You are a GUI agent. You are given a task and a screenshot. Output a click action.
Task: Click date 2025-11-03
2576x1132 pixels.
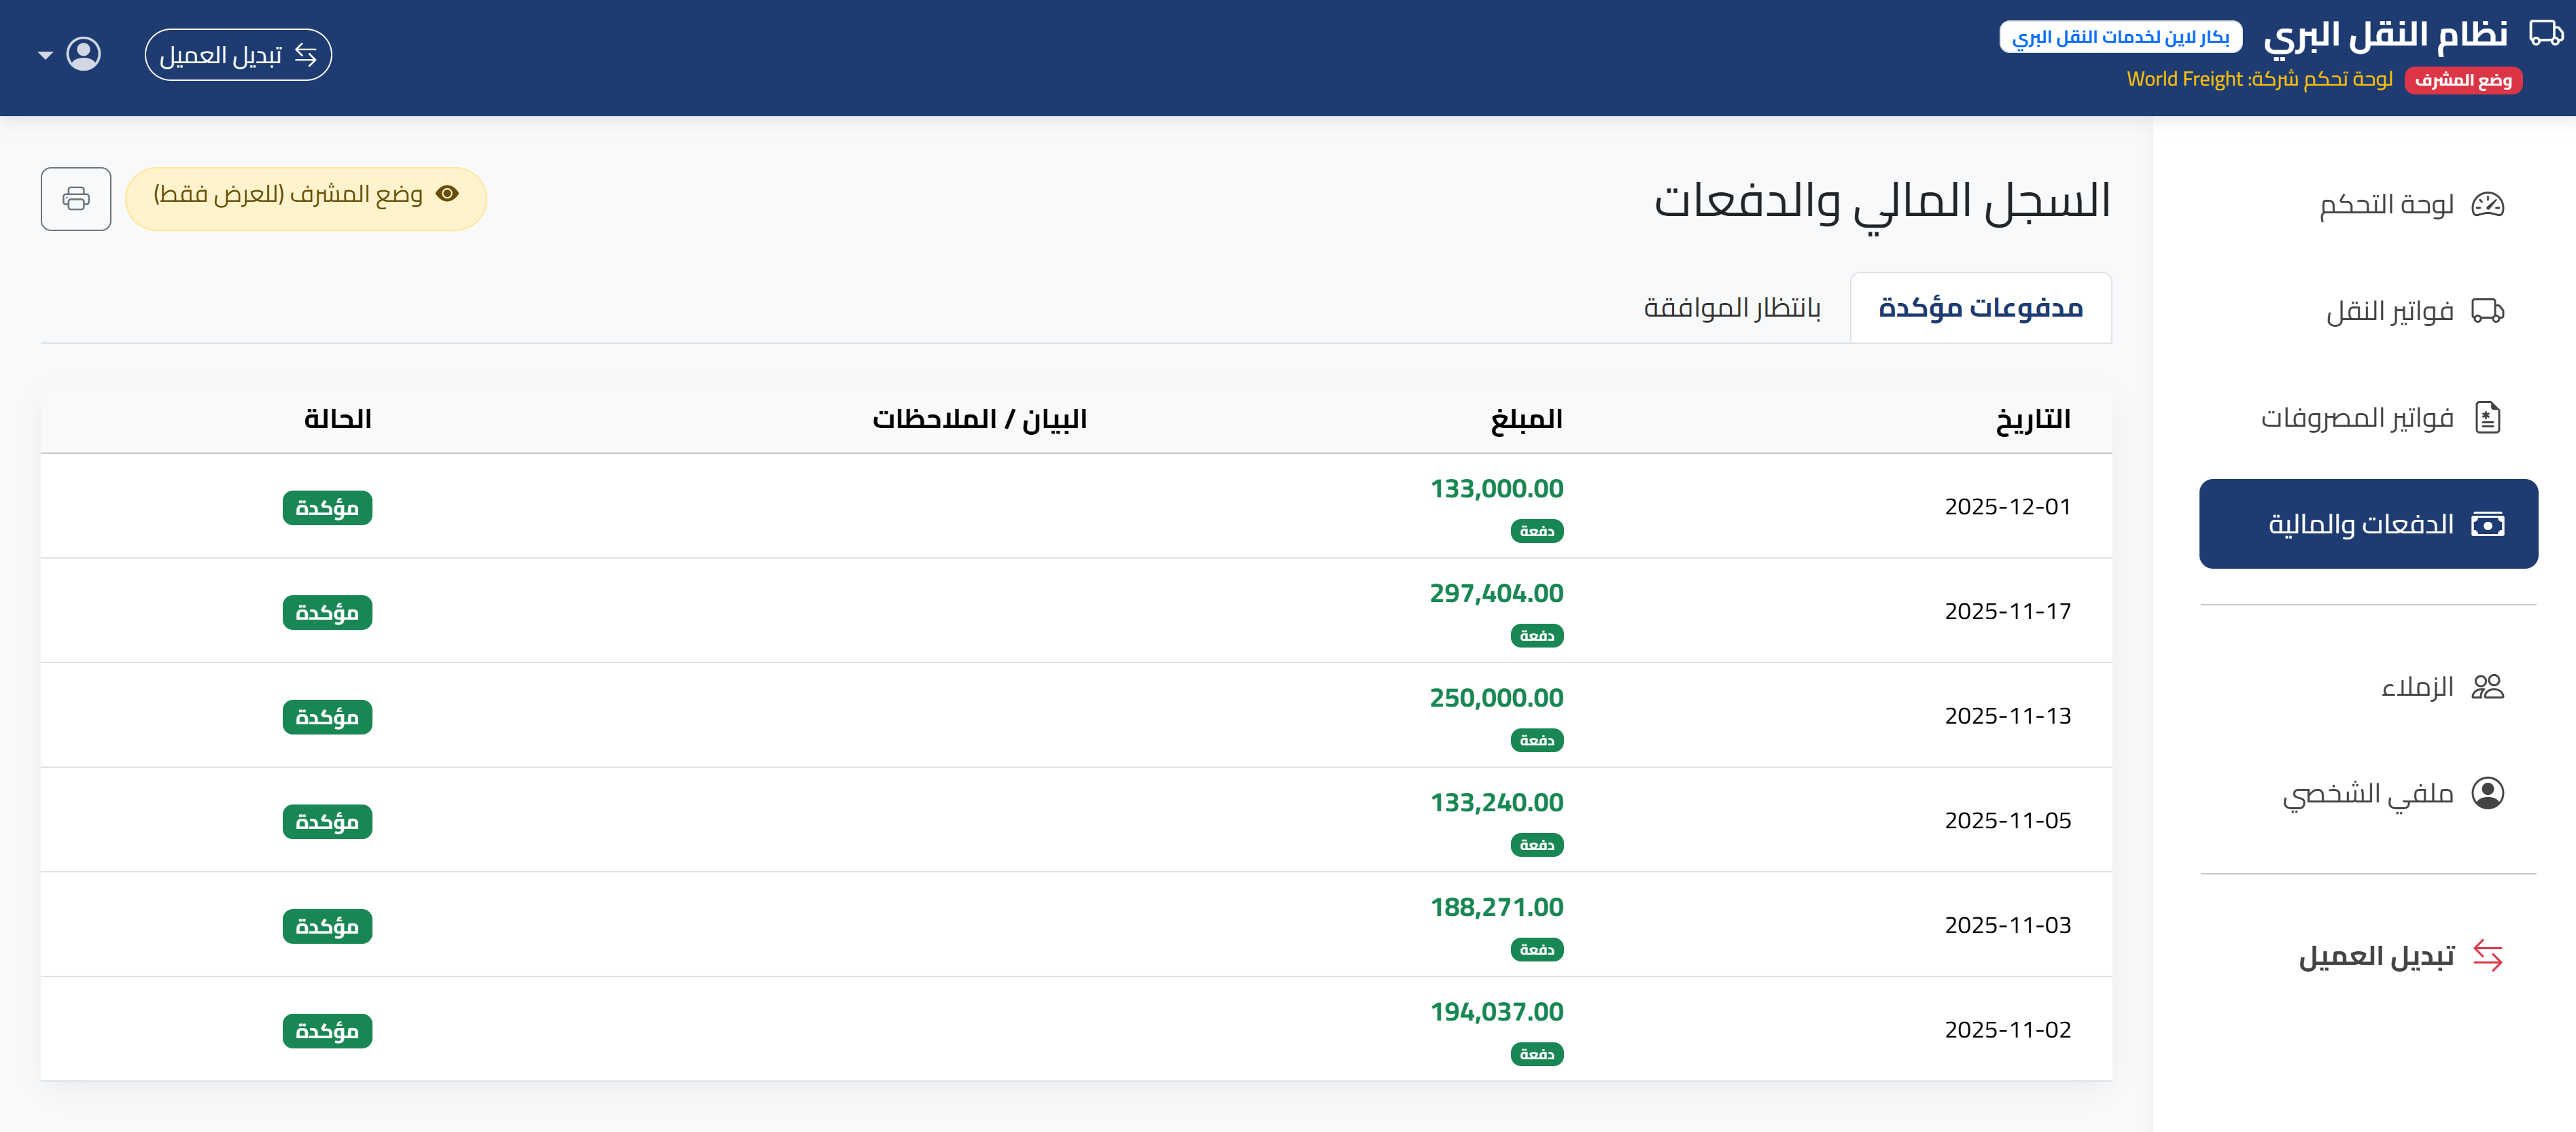(x=2007, y=925)
